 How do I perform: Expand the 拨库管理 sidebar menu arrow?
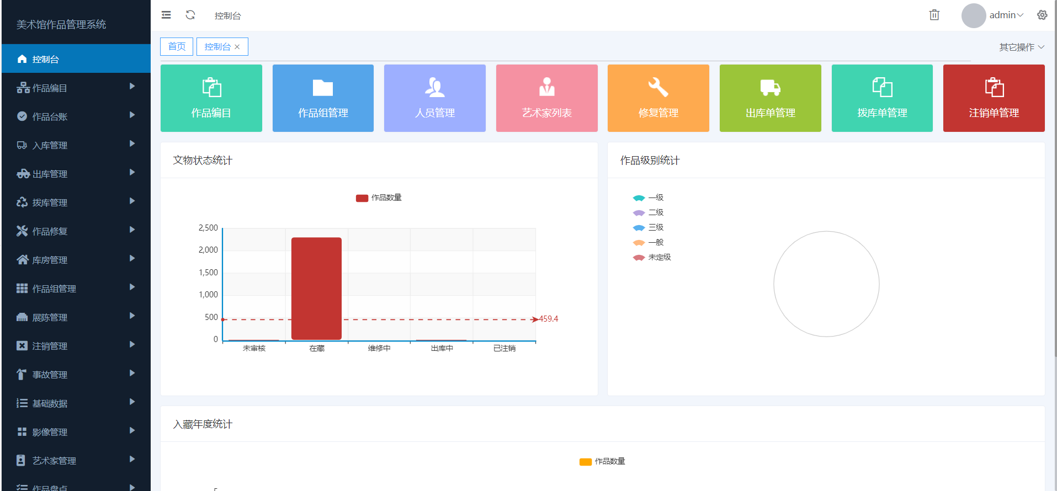[x=132, y=201]
